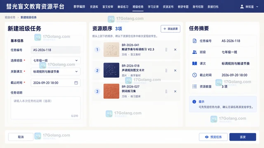This screenshot has width=264, height=148.
Task: Open 数据归档 in the navigation
Action: point(213,7)
